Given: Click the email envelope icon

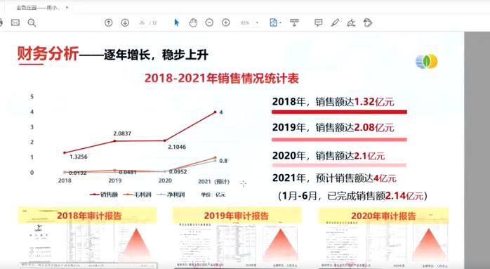Looking at the screenshot, I should coord(15,22).
